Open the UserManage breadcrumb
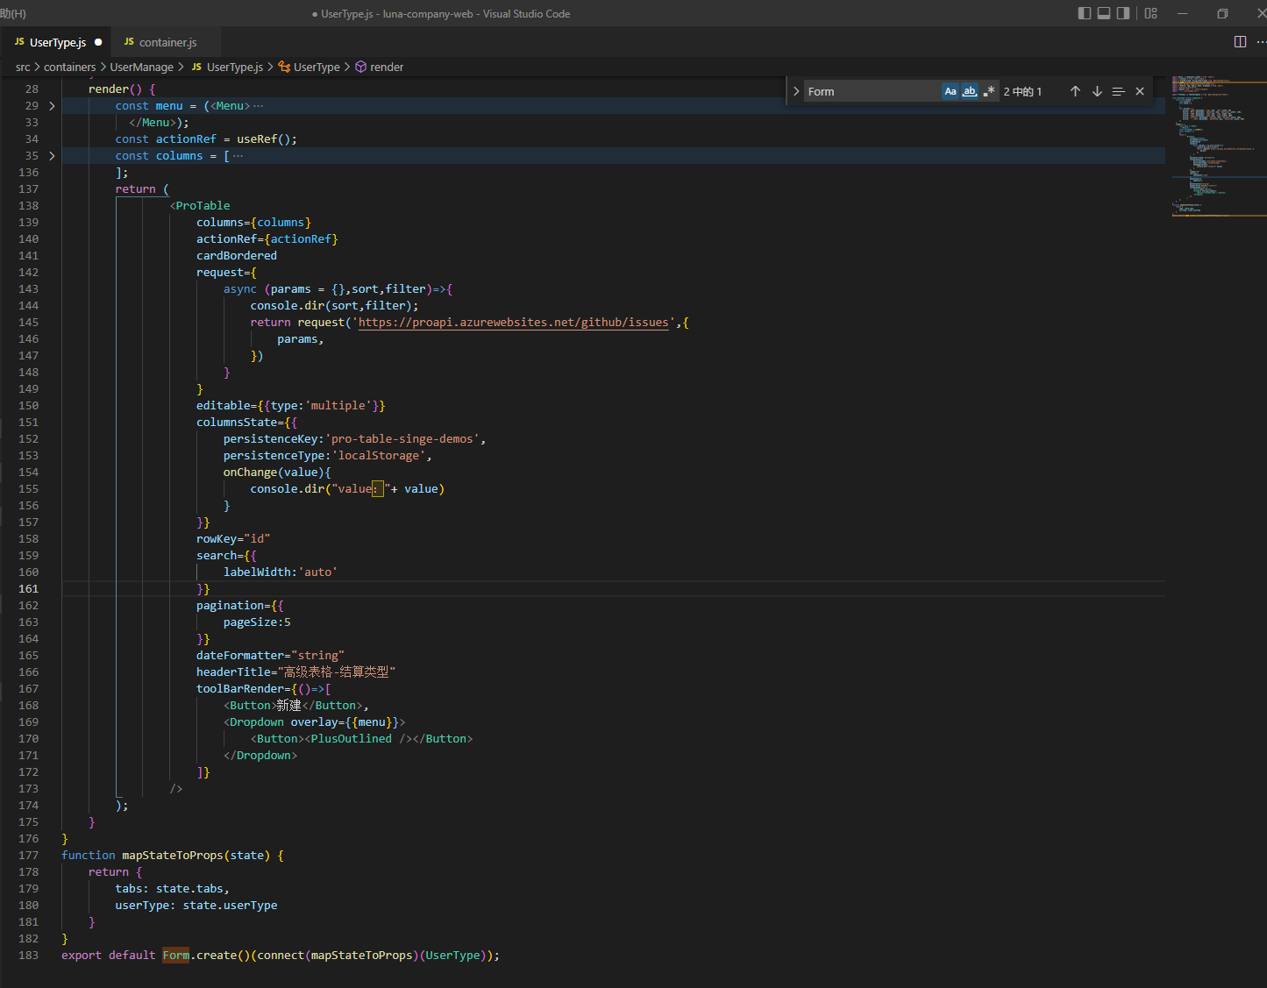The height and width of the screenshot is (988, 1267). pyautogui.click(x=142, y=67)
